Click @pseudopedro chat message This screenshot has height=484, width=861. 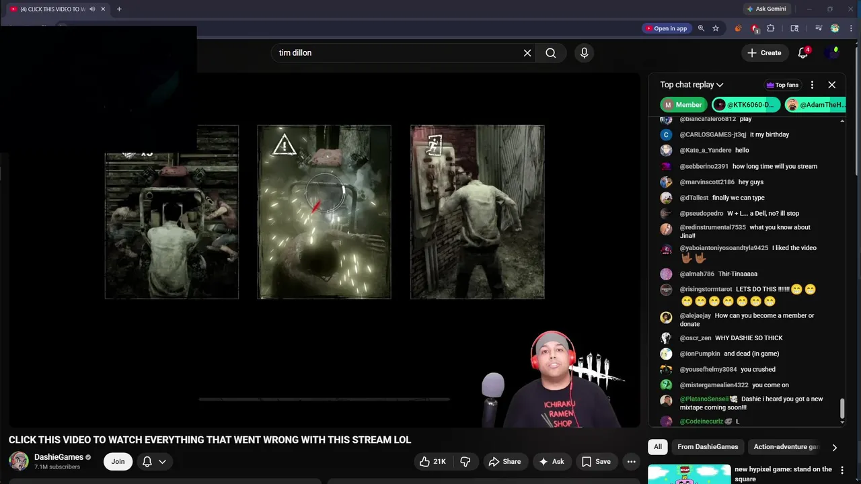(x=763, y=214)
